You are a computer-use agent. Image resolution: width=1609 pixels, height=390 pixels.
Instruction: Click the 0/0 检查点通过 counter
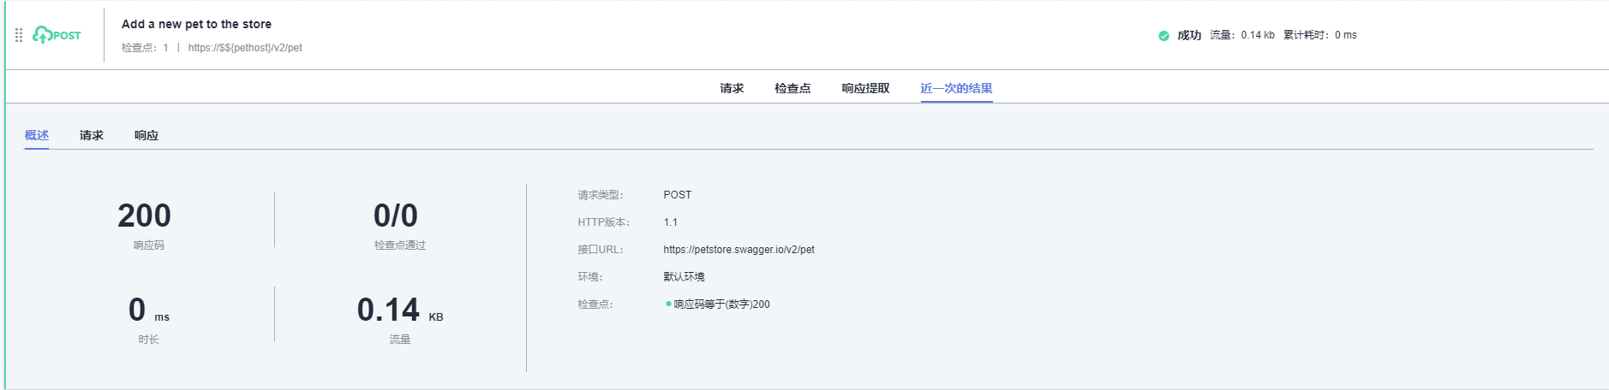point(396,216)
